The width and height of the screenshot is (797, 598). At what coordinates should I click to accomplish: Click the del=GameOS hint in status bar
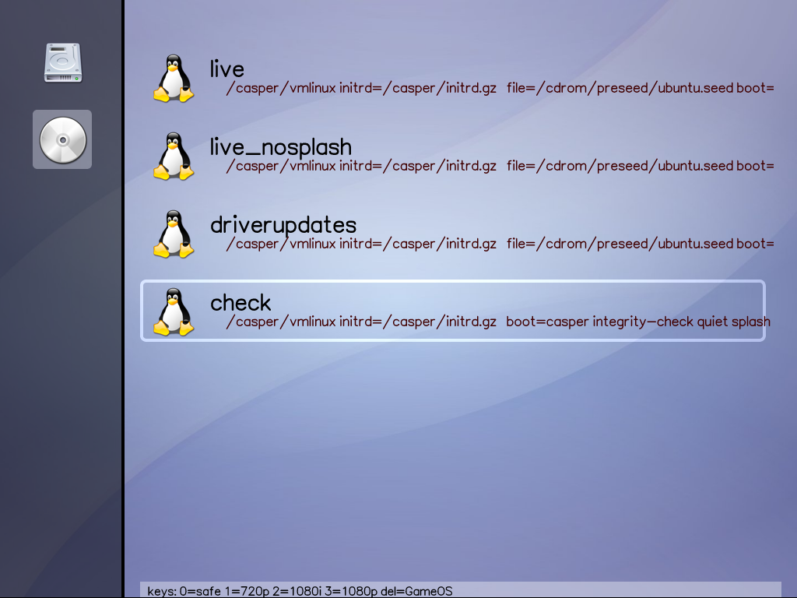click(416, 591)
